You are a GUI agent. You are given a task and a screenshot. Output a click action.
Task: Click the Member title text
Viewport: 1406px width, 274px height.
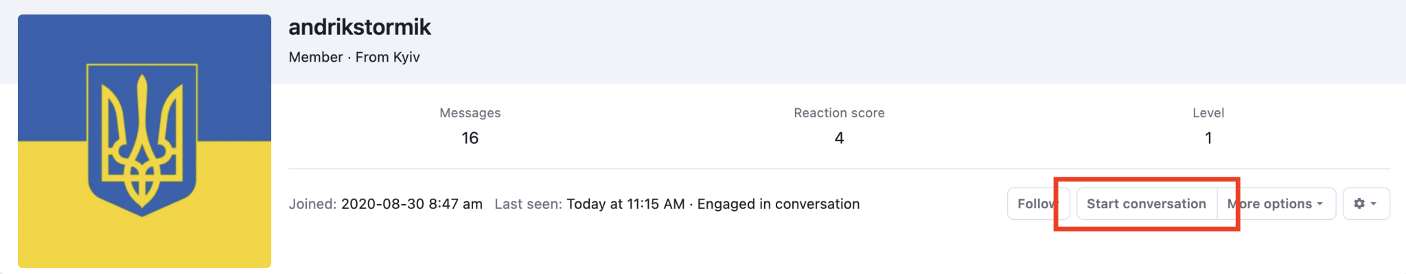click(315, 58)
